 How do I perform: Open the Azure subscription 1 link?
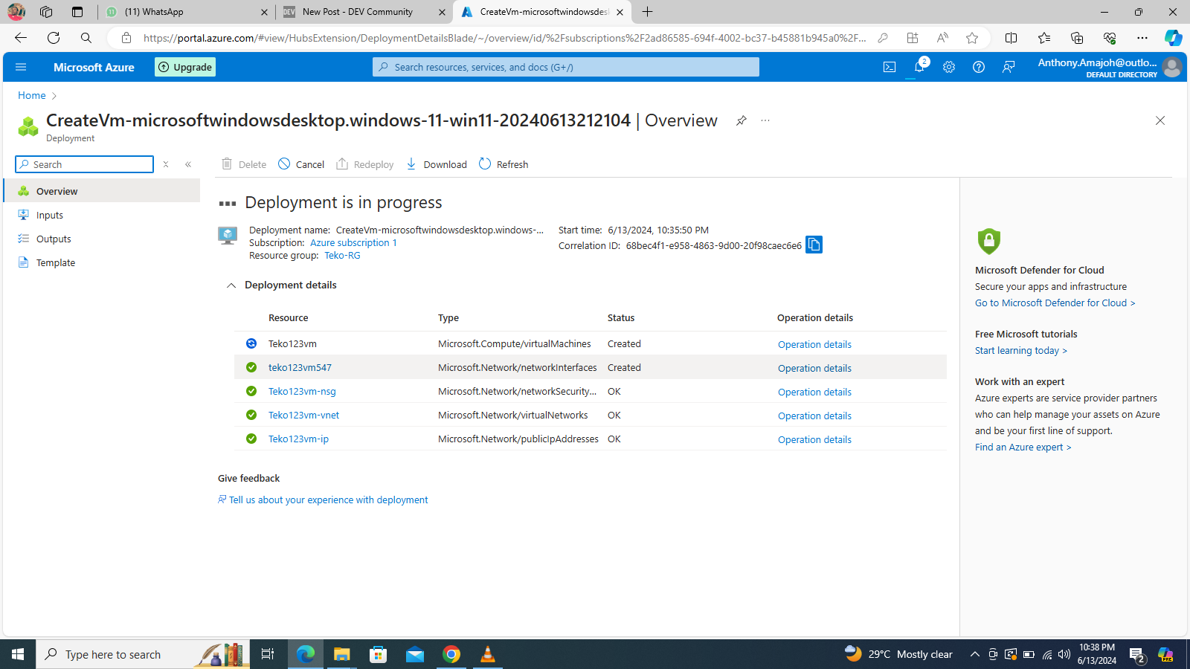(x=353, y=243)
